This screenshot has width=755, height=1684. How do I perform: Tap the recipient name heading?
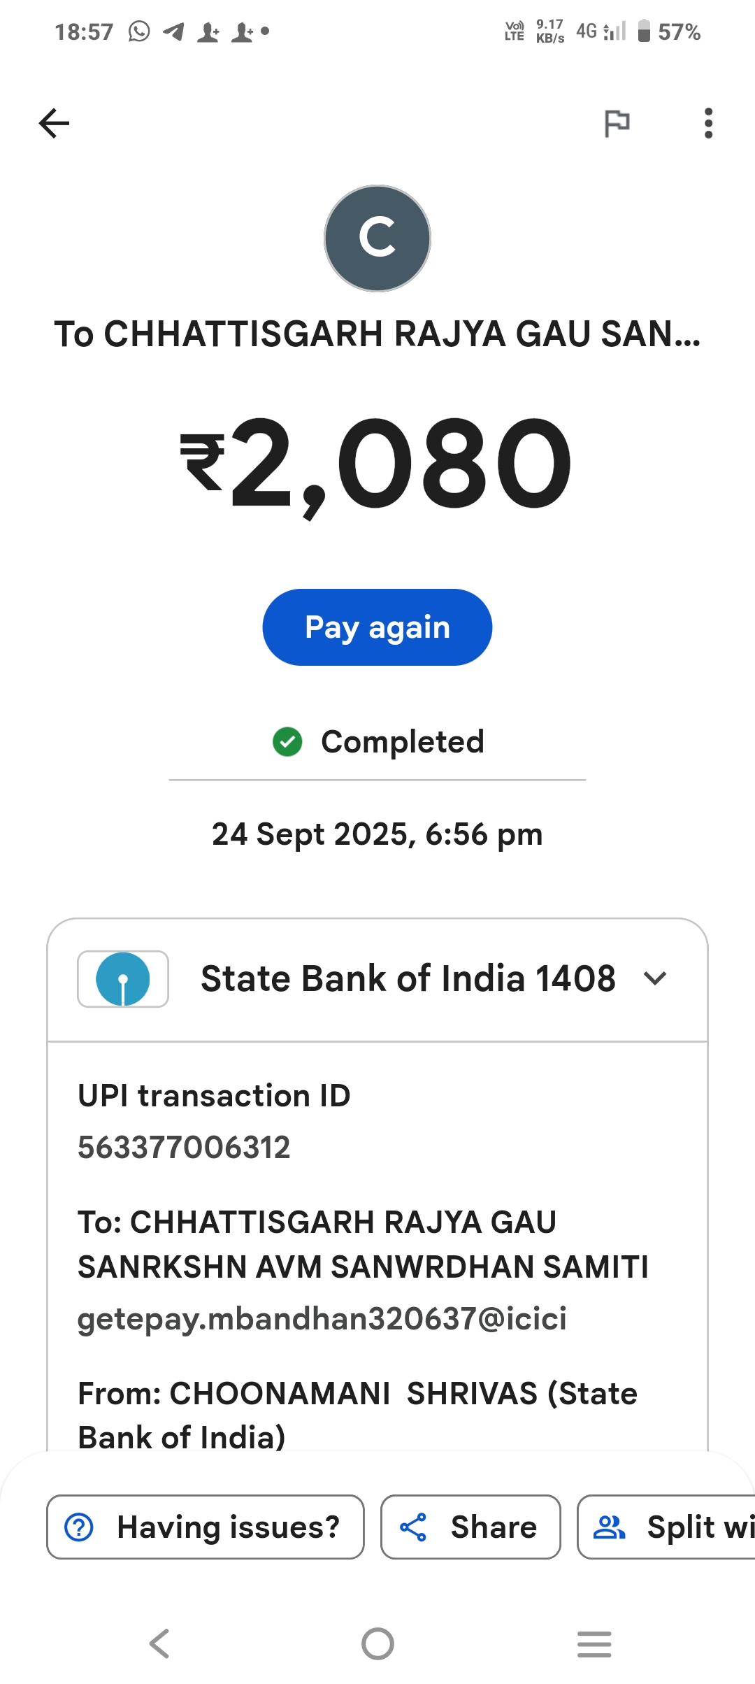(x=377, y=334)
